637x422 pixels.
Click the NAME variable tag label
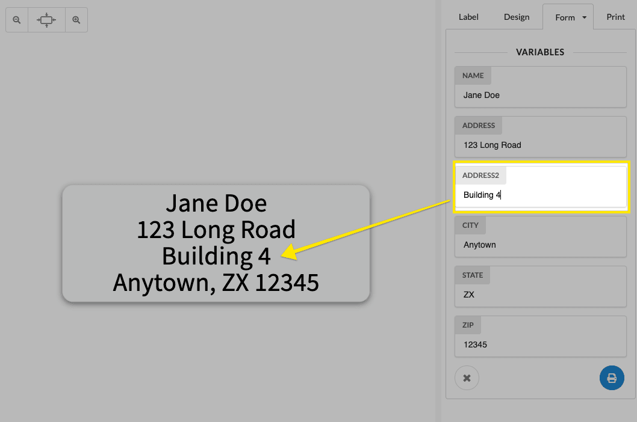click(473, 75)
